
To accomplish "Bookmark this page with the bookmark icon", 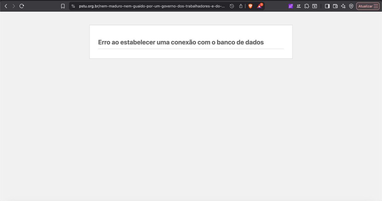I will point(63,6).
